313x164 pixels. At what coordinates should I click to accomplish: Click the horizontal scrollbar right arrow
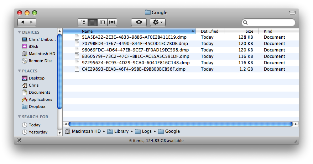point(296,124)
